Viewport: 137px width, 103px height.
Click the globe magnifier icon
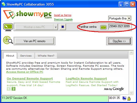click(8, 40)
